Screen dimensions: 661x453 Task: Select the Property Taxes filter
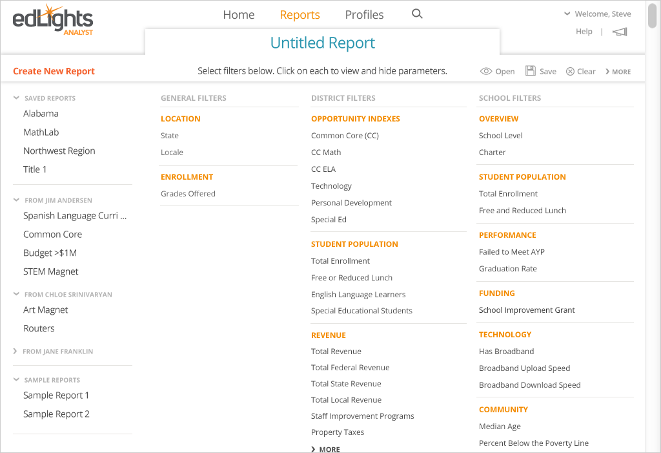(x=337, y=432)
